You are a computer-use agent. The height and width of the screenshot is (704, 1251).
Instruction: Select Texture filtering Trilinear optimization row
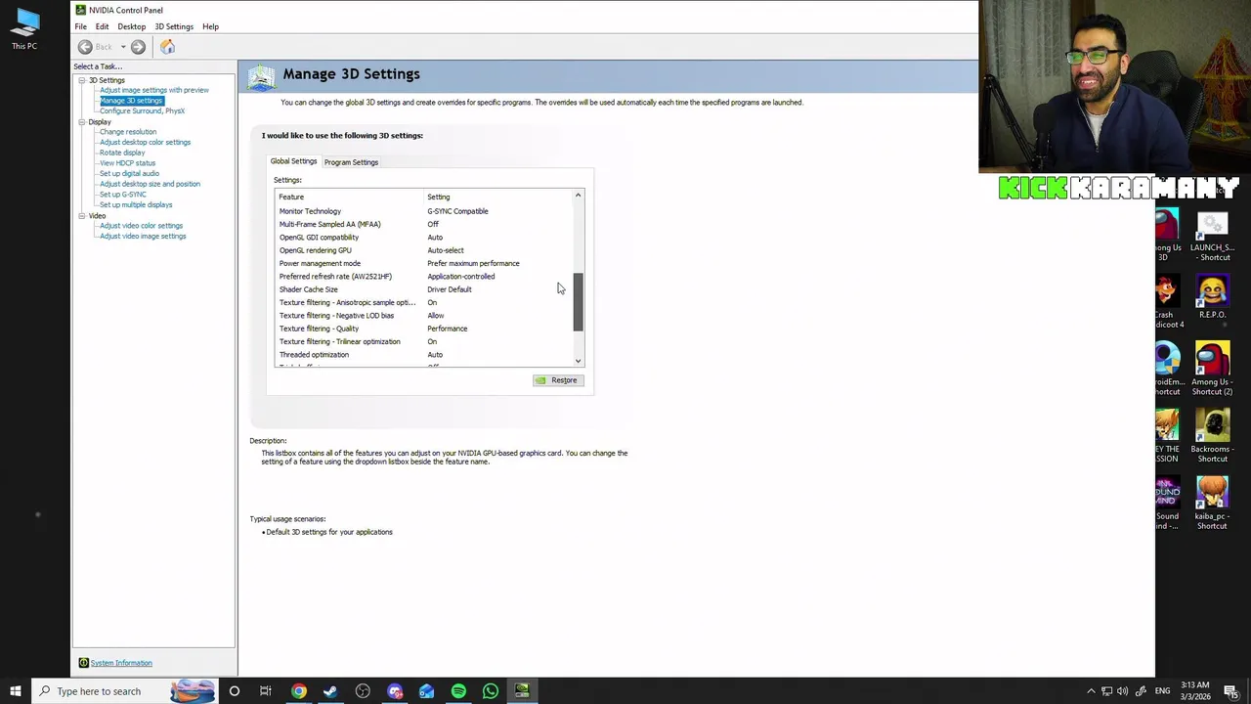pos(423,341)
